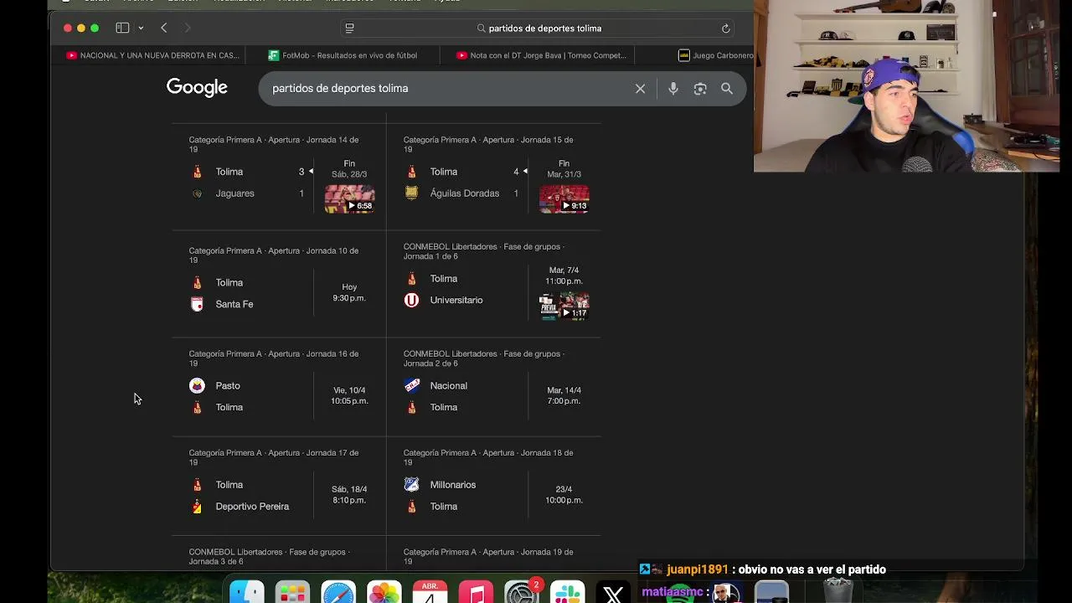Click the 'Mar, 7/4 11:00 p.m.' time text

click(564, 276)
